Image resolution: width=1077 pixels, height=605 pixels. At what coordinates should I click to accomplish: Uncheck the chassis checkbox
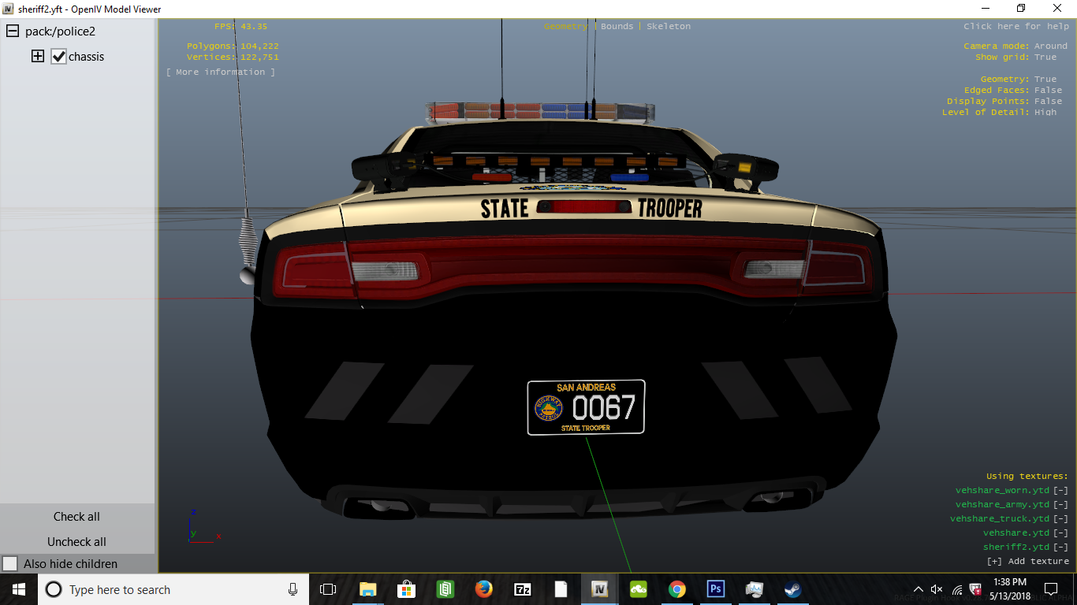coord(58,57)
